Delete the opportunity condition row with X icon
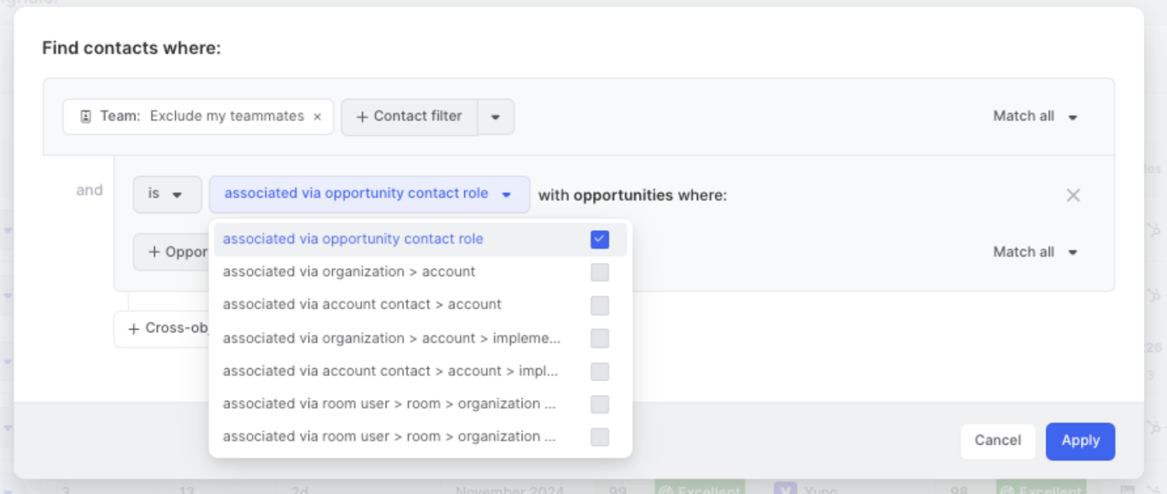The width and height of the screenshot is (1167, 494). coord(1073,195)
